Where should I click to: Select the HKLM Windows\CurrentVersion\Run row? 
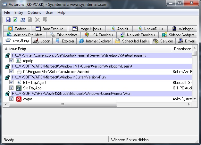[x=101, y=77]
